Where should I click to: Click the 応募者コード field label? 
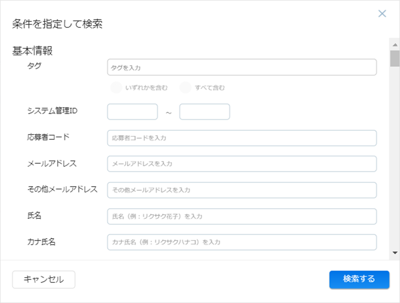[x=48, y=137]
